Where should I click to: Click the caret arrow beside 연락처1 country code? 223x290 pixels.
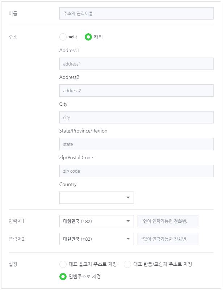coord(128,221)
